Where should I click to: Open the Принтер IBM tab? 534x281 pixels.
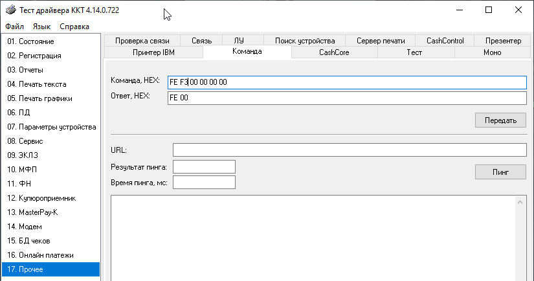[x=153, y=52]
